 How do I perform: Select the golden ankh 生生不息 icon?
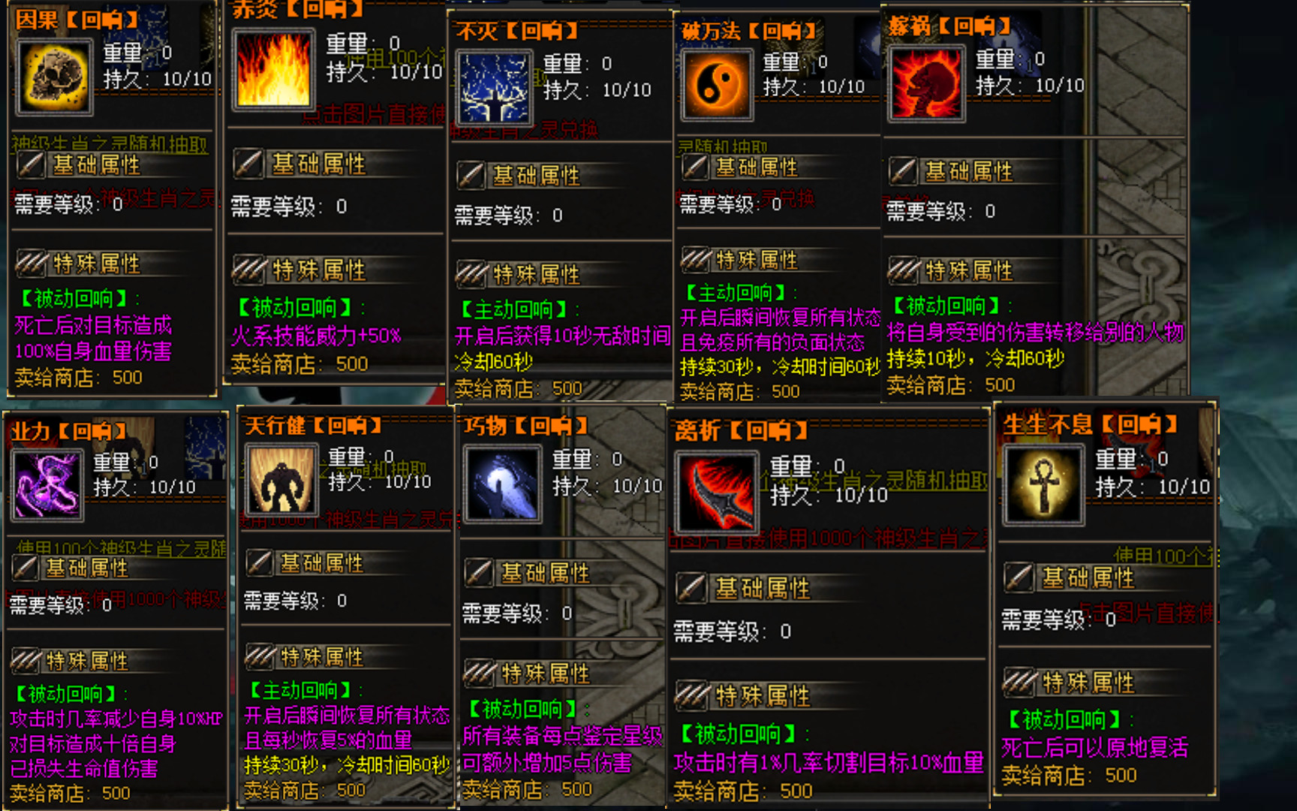[1043, 484]
